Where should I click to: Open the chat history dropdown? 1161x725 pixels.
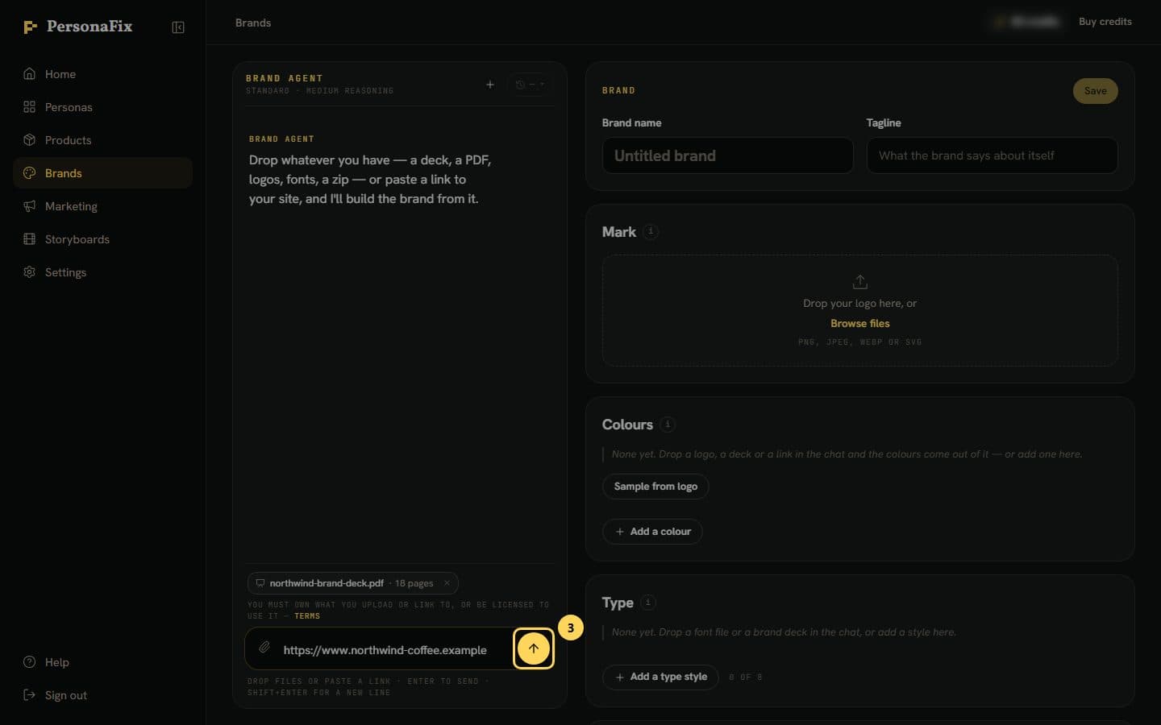click(x=531, y=85)
